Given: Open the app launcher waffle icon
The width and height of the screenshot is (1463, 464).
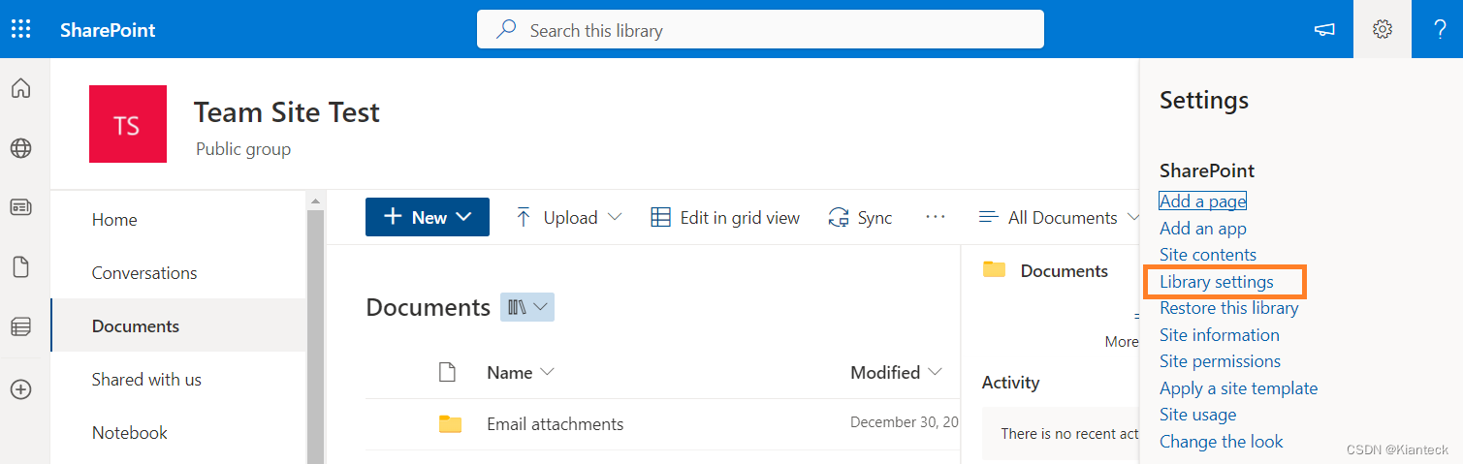Looking at the screenshot, I should (x=20, y=29).
